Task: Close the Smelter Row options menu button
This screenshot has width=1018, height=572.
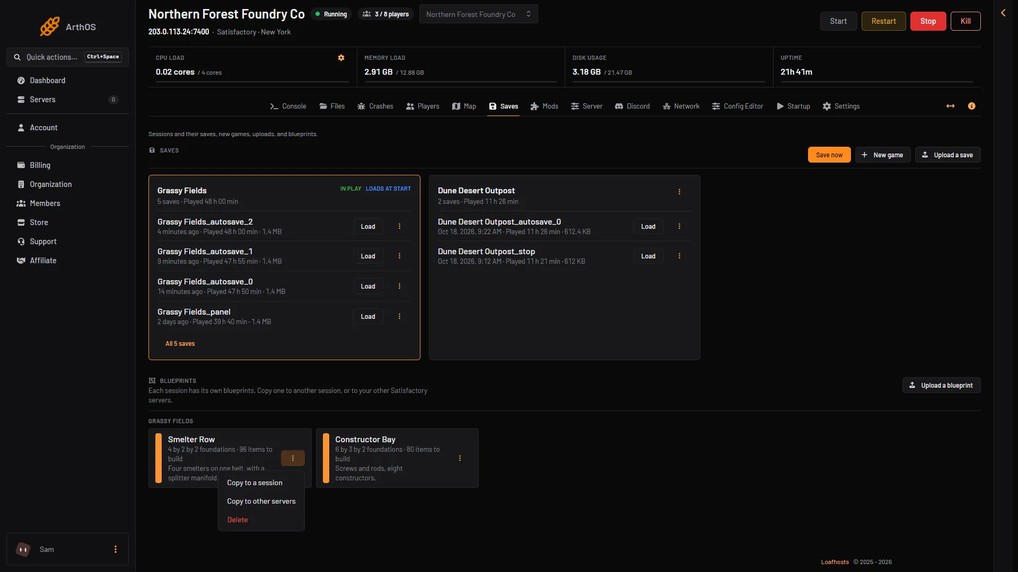Action: (x=293, y=458)
